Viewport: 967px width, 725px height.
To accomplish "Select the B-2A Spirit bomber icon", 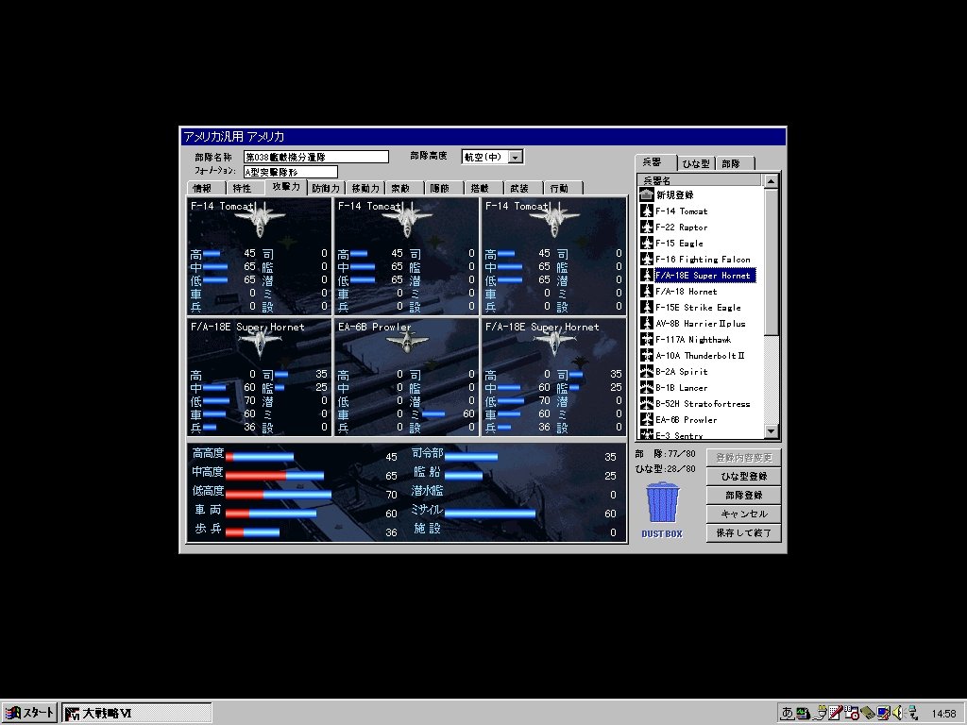I will 646,371.
